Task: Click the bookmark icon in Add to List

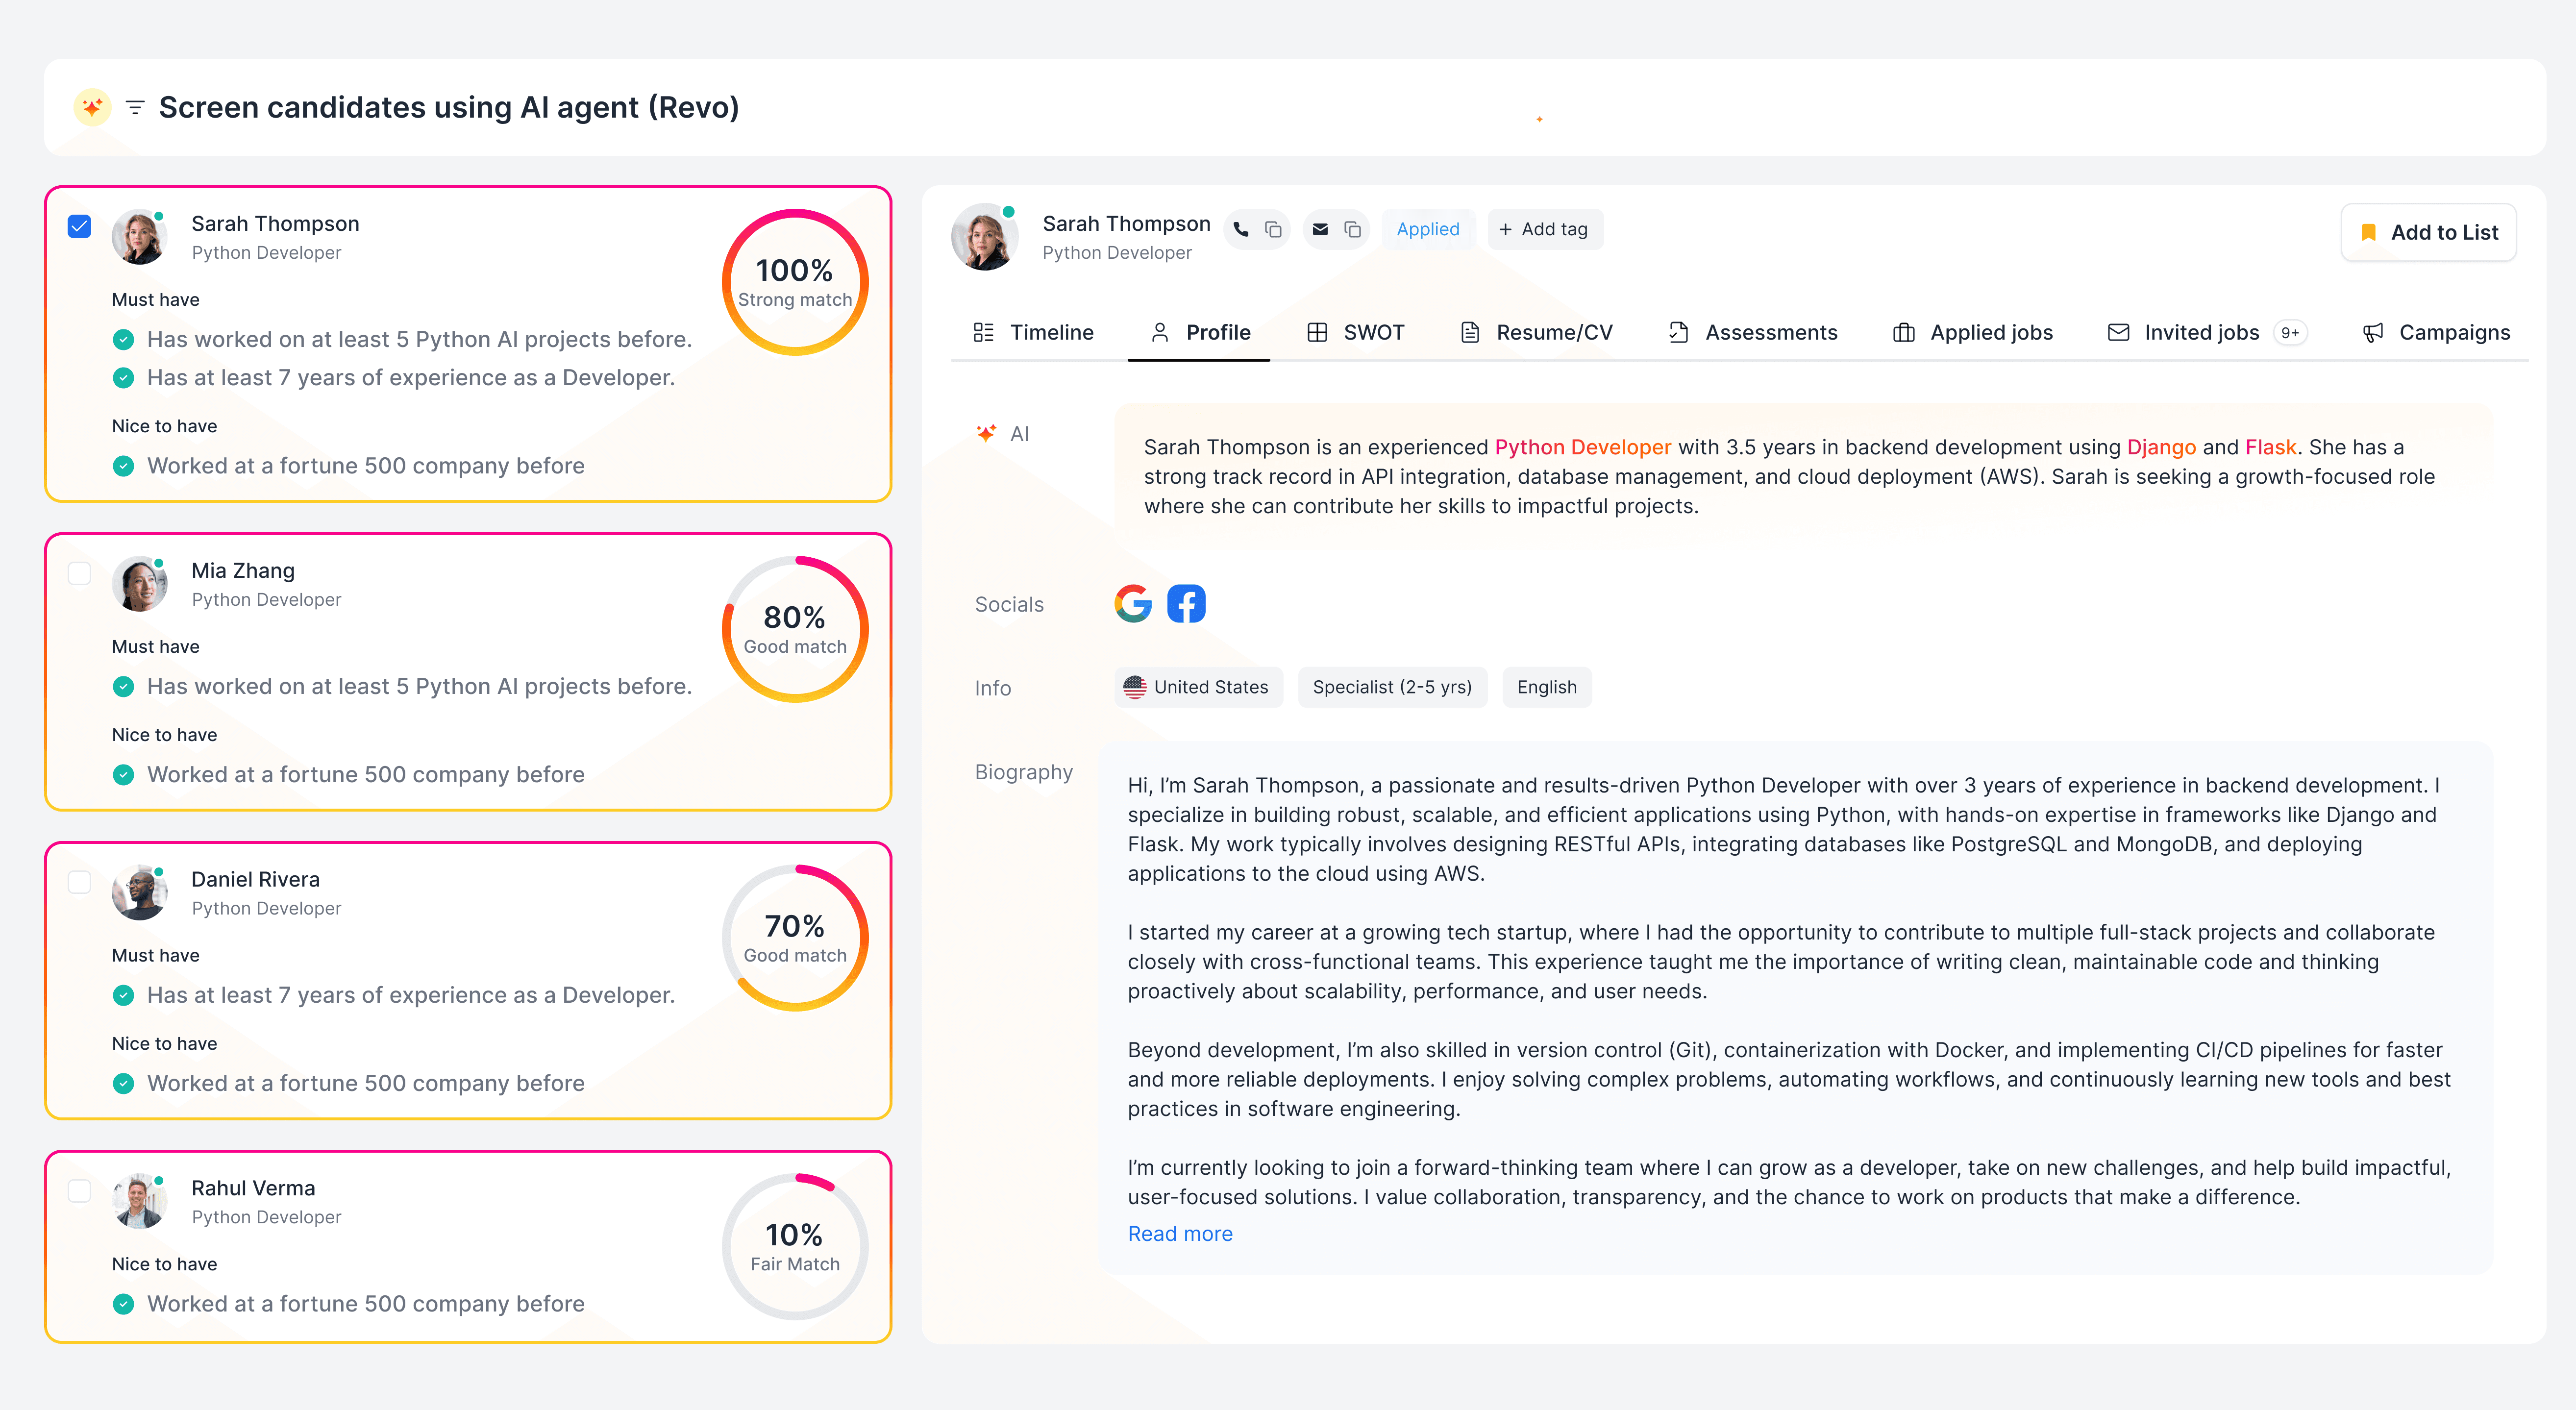Action: click(x=2368, y=233)
